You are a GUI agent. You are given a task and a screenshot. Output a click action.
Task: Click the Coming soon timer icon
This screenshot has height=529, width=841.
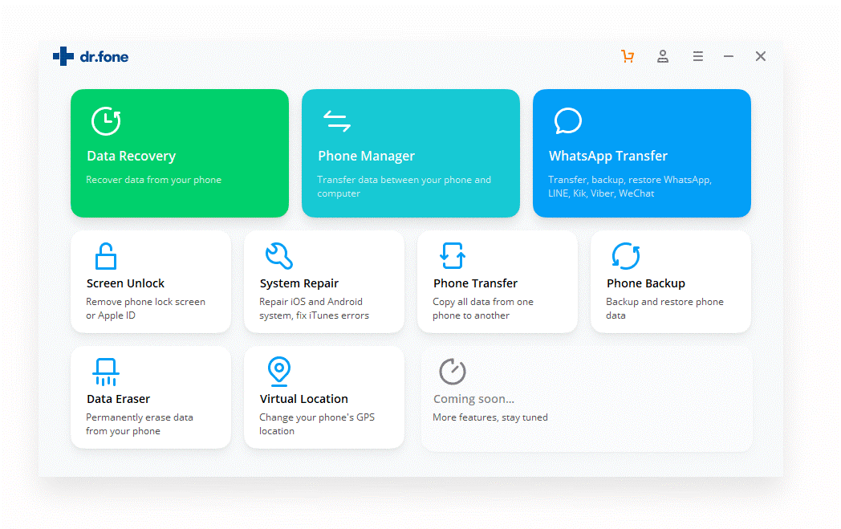coord(453,372)
